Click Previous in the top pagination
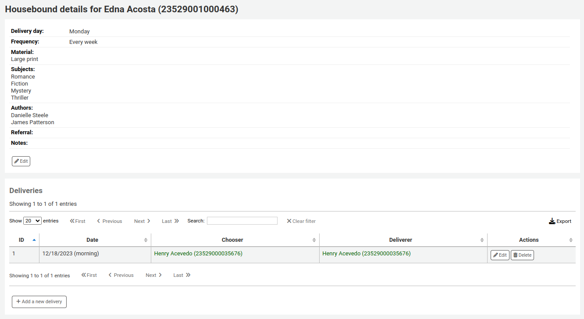This screenshot has height=319, width=584. (x=110, y=221)
